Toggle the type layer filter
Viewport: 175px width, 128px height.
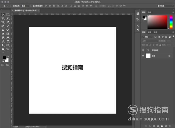[x=163, y=37]
